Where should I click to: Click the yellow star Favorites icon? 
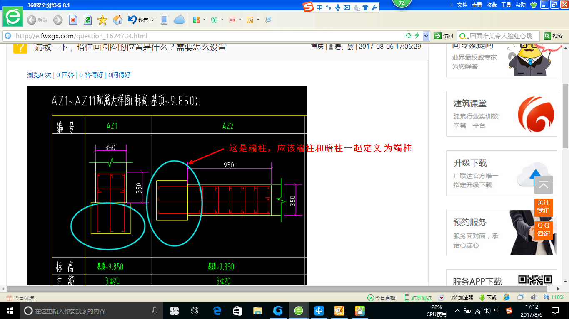[102, 20]
